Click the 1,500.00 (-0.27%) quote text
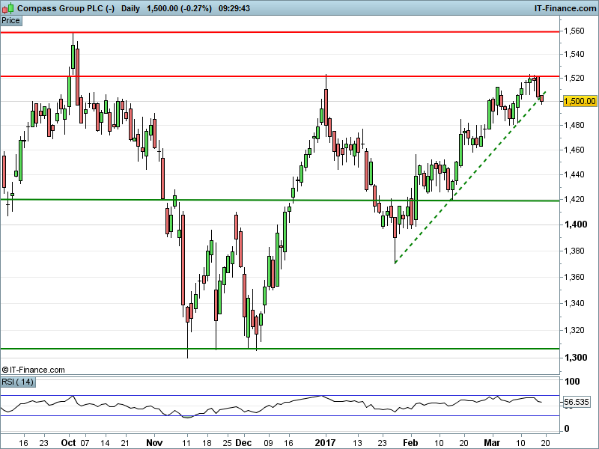599x449 pixels. tap(179, 8)
